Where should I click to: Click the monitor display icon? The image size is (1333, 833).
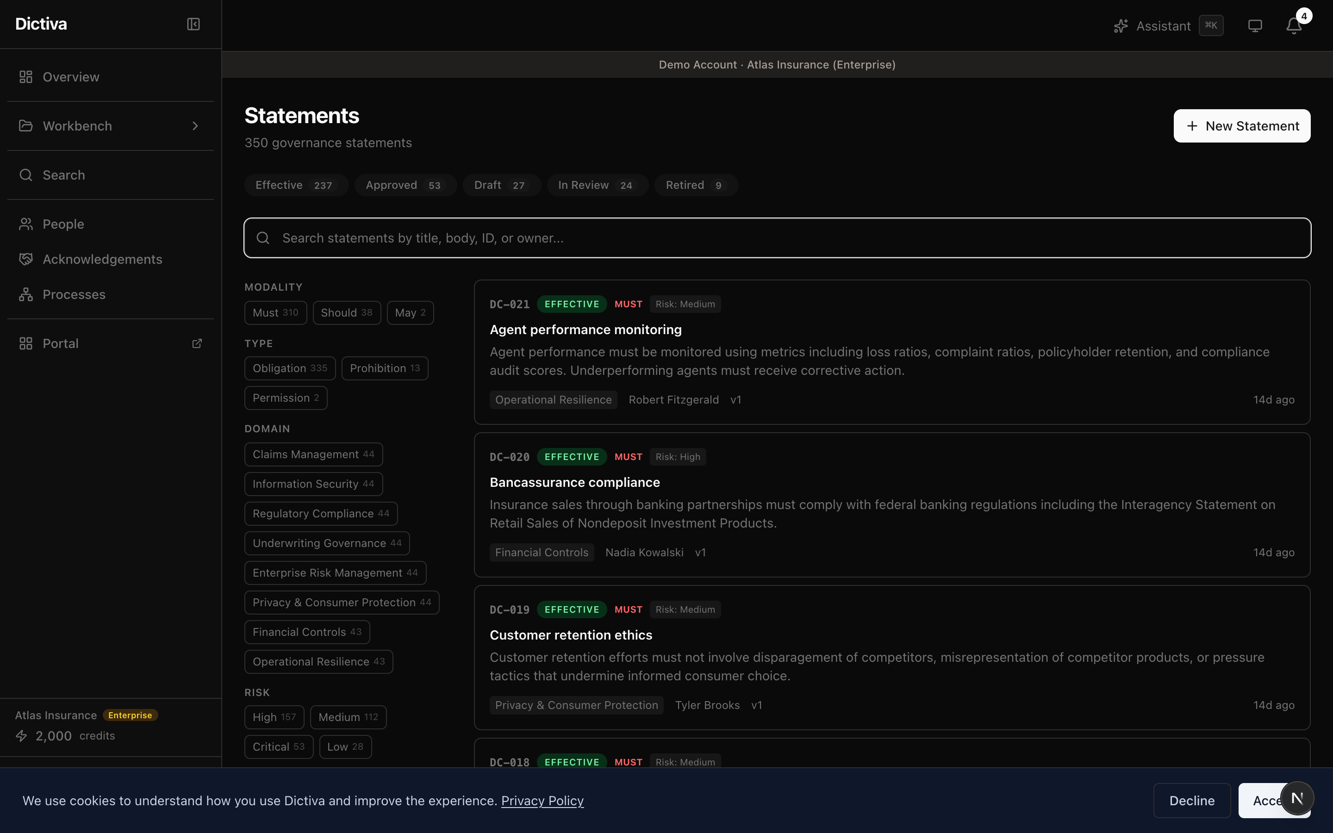pyautogui.click(x=1255, y=26)
